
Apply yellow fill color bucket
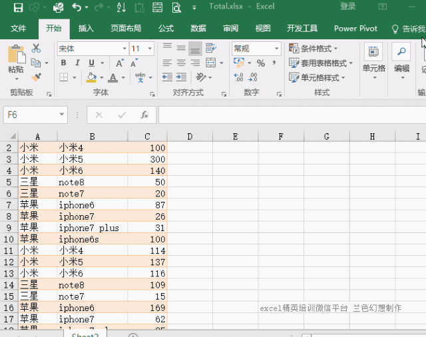coord(92,77)
